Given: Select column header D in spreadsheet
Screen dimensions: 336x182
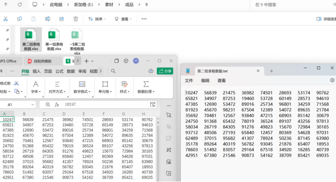Looking at the screenshot, I should point(64,114).
